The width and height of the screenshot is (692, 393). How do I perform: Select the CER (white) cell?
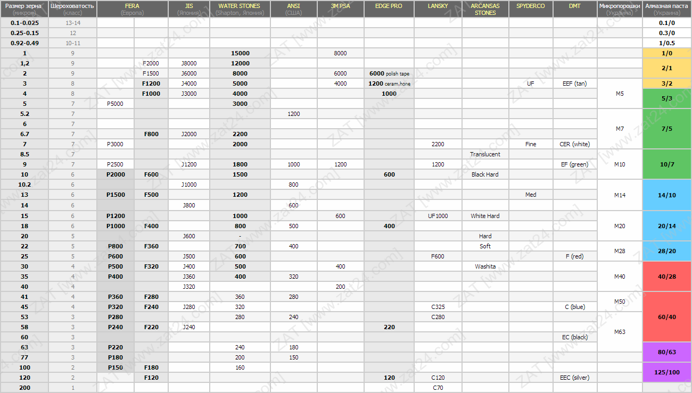[575, 144]
